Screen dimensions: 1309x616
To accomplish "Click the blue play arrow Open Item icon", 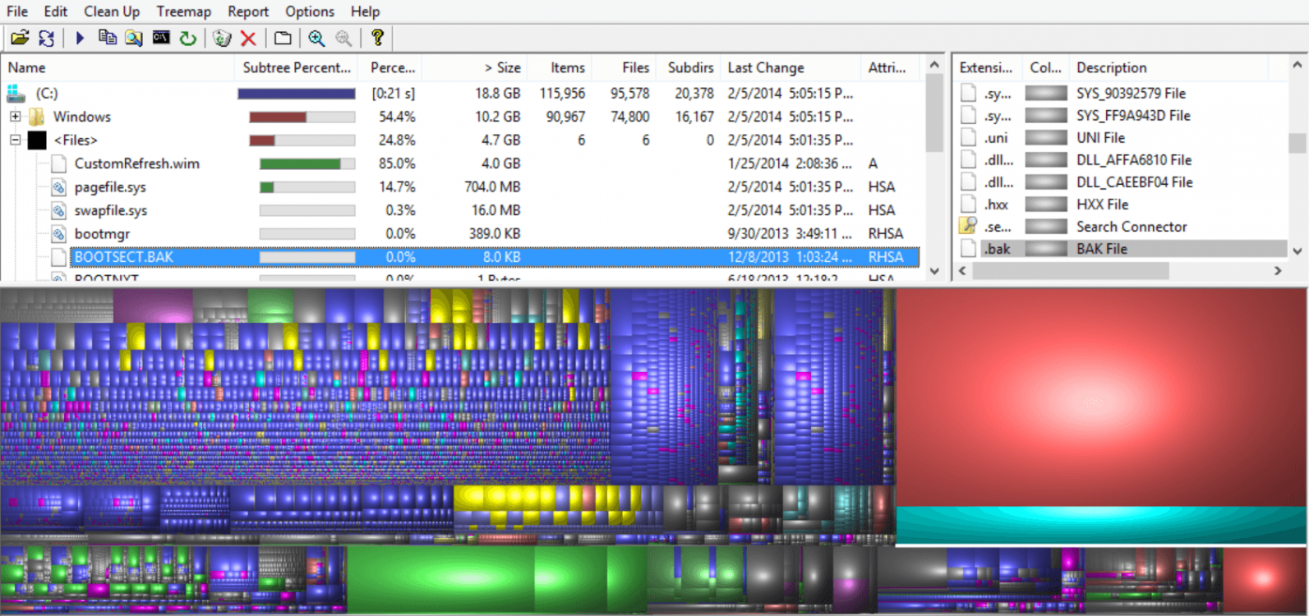I will tap(80, 38).
